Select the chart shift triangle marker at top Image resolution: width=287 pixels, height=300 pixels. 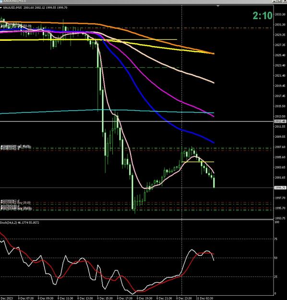(218, 6)
